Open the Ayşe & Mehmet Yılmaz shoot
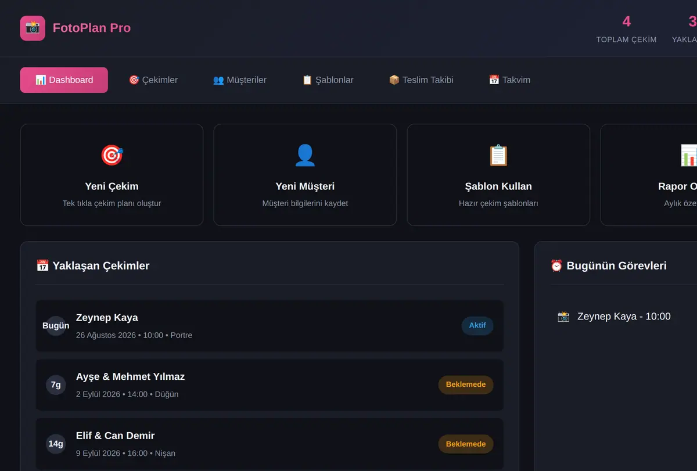This screenshot has height=471, width=697. point(270,385)
